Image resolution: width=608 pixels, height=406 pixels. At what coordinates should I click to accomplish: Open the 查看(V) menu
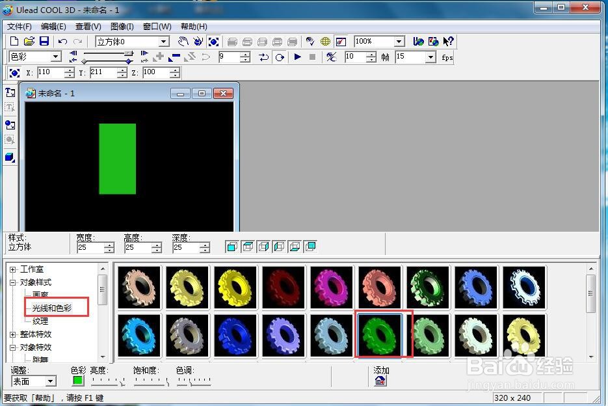pos(88,27)
